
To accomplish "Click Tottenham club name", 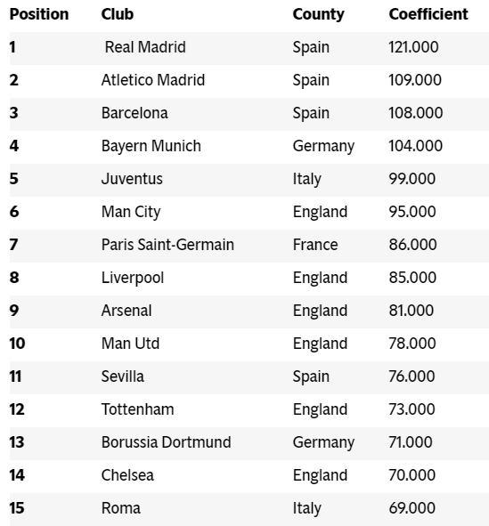I will point(137,409).
